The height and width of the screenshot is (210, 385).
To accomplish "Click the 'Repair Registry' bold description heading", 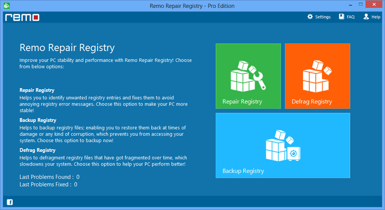I will (x=37, y=90).
